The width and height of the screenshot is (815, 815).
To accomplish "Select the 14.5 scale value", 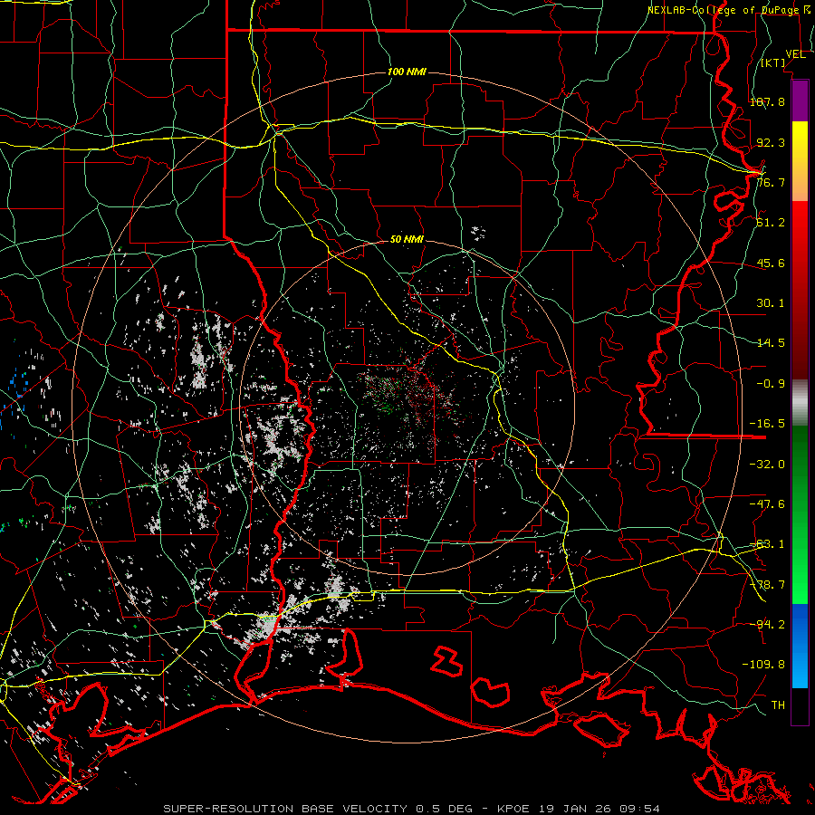I will click(x=771, y=343).
